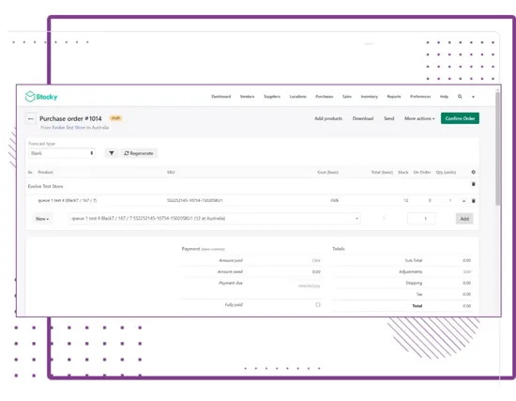Screen dimensions: 516x401
Task: Click the page vertical scrollbar
Action: coord(498,148)
